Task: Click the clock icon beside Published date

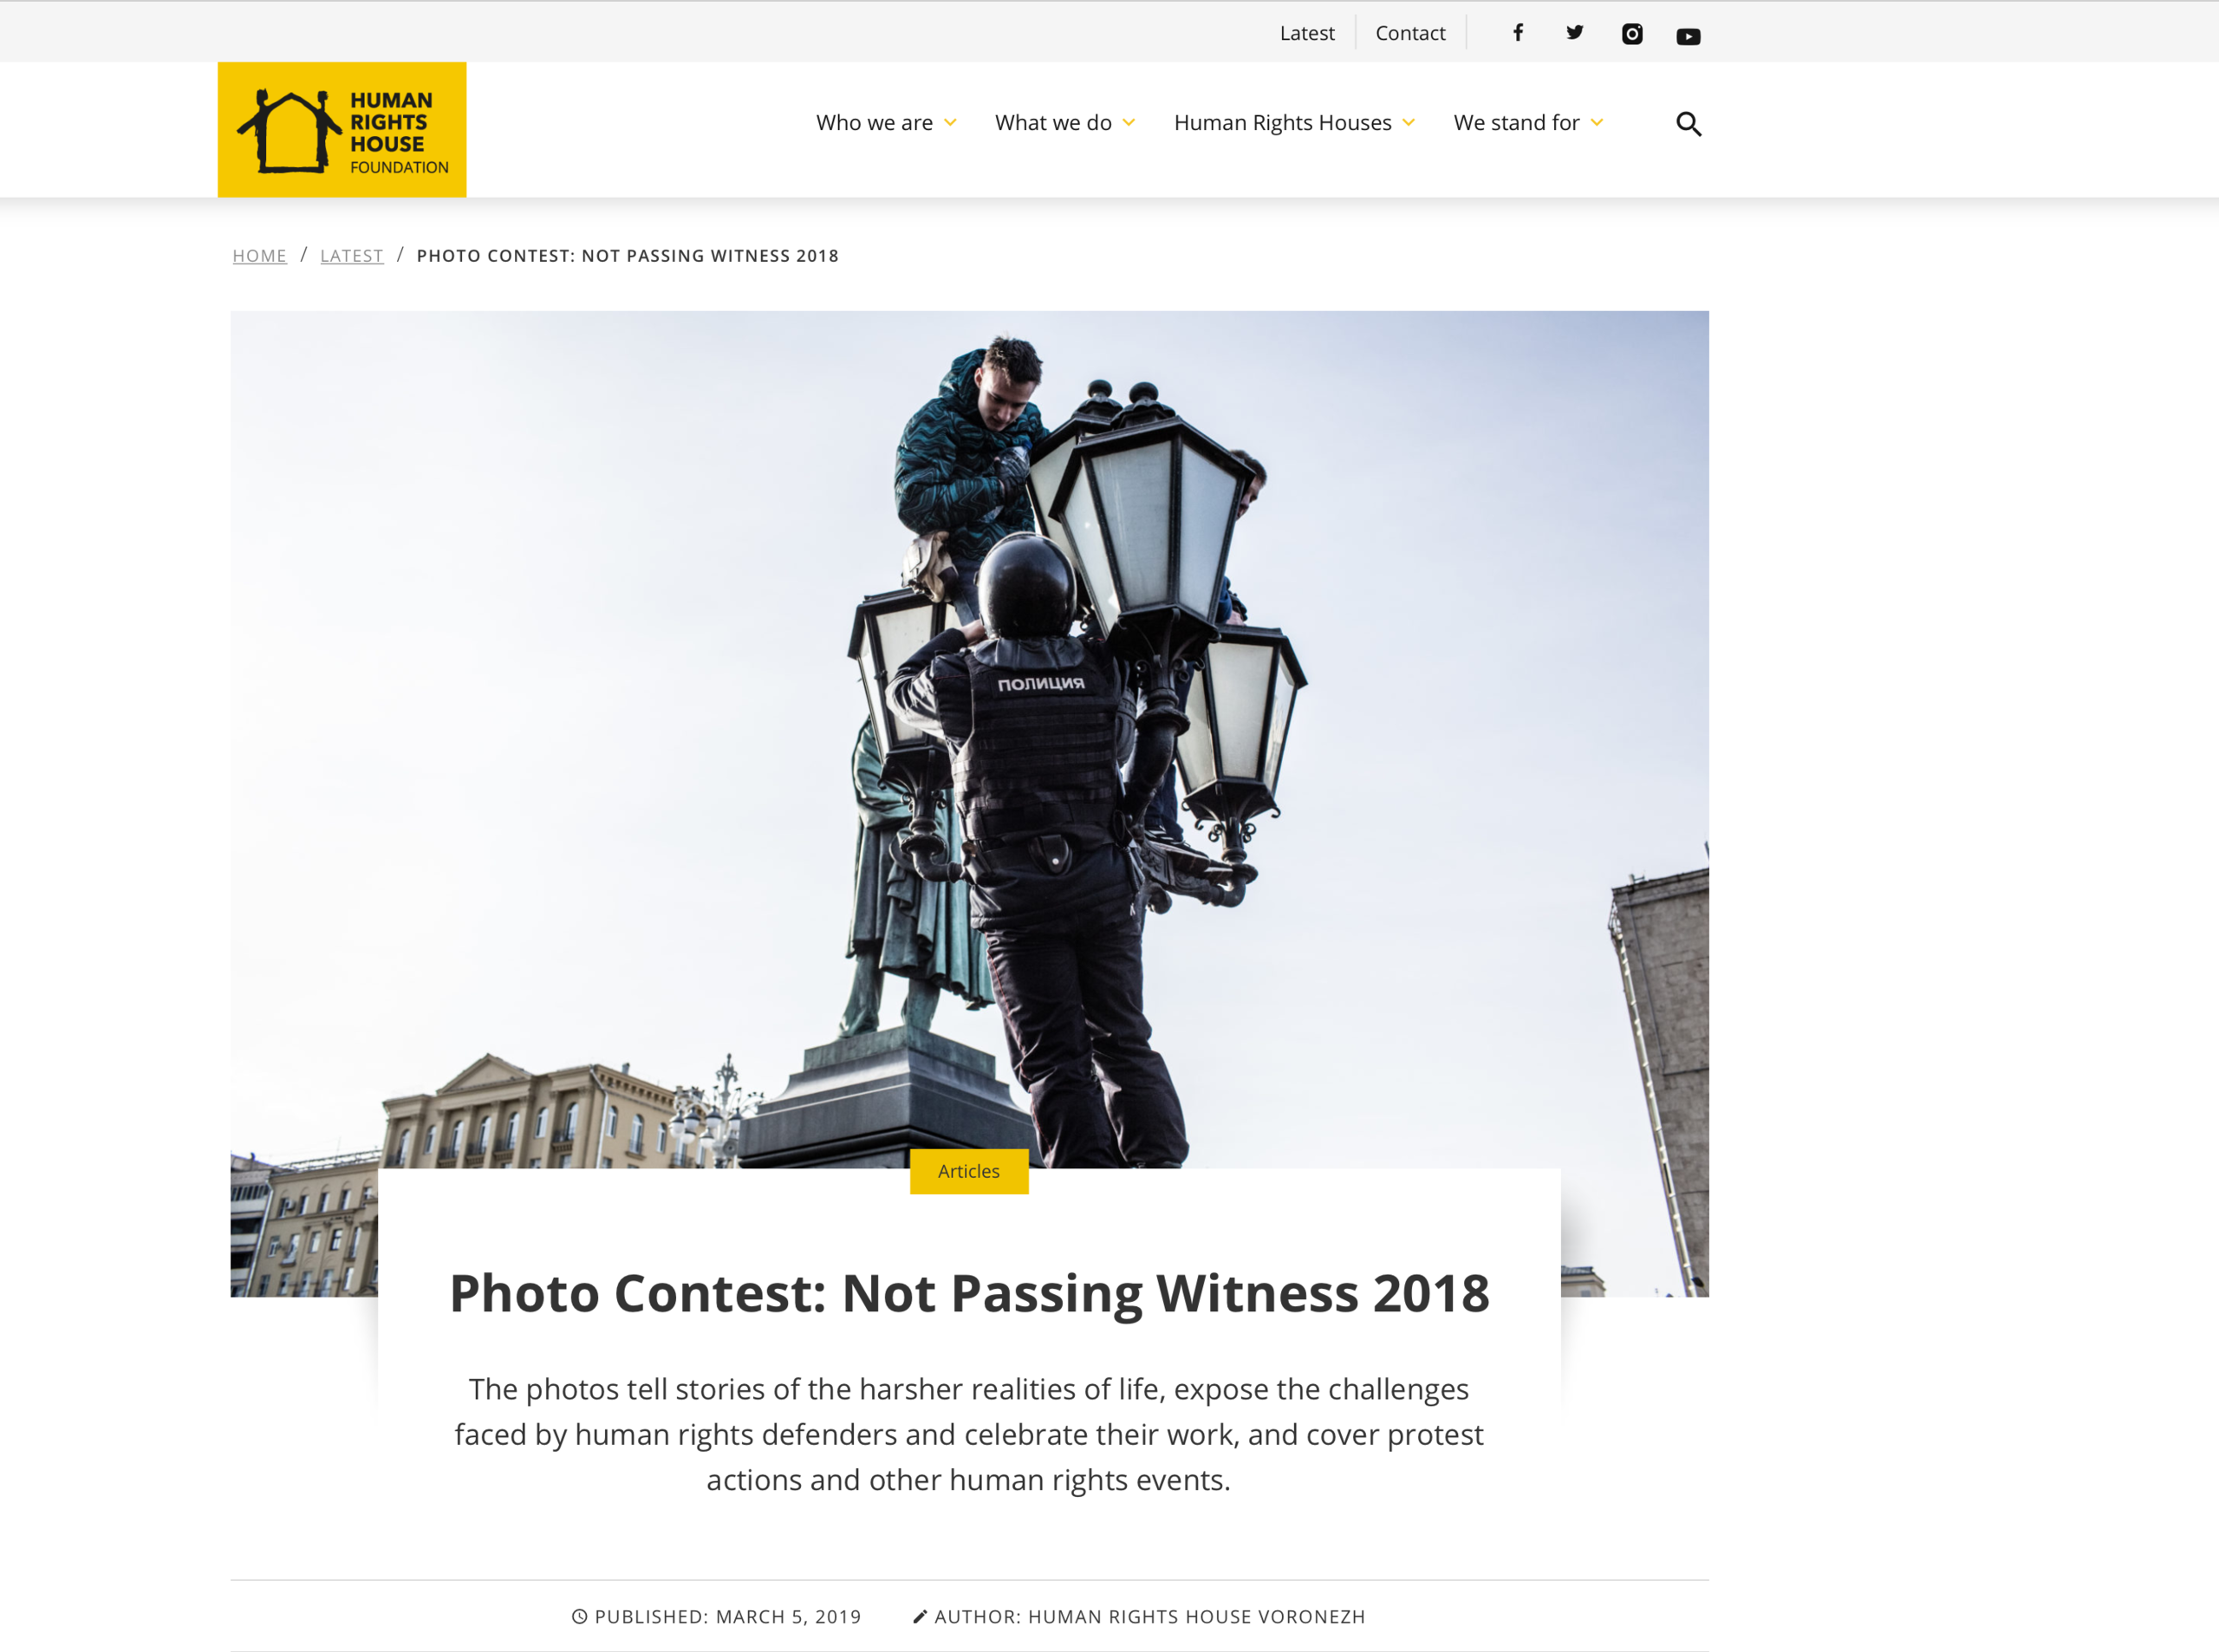Action: (579, 1616)
